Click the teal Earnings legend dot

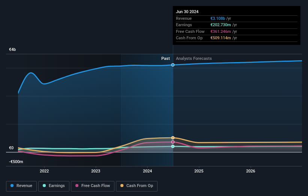[44, 186]
